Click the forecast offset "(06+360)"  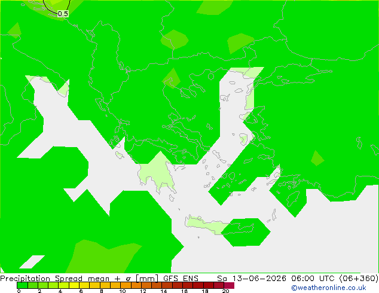coord(359,279)
